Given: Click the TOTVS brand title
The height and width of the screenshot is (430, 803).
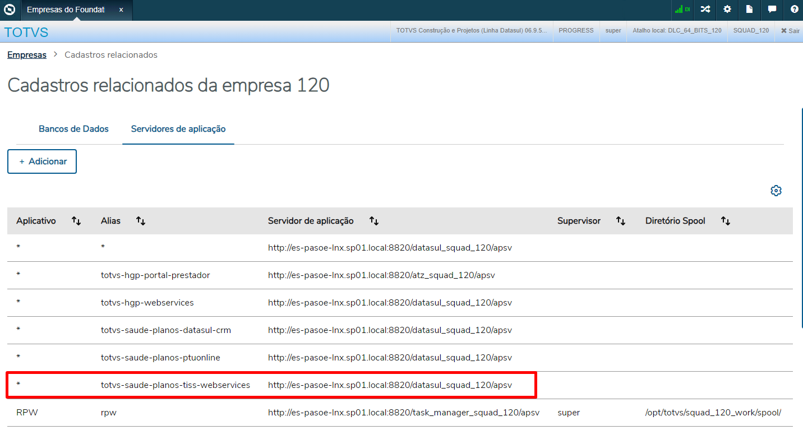Looking at the screenshot, I should point(26,32).
